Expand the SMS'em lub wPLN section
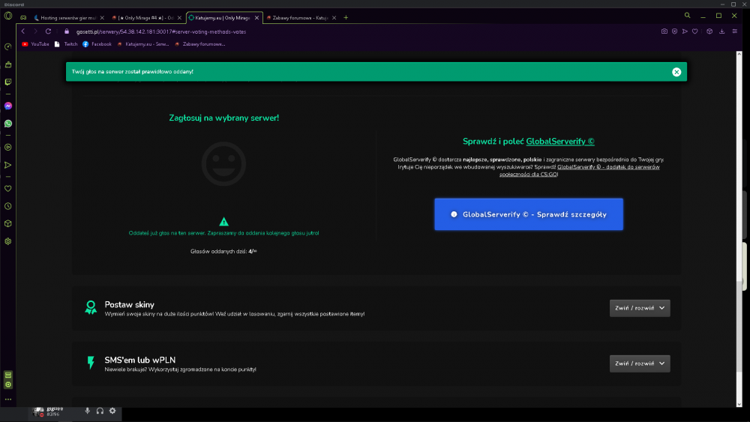Image resolution: width=750 pixels, height=422 pixels. click(x=640, y=364)
